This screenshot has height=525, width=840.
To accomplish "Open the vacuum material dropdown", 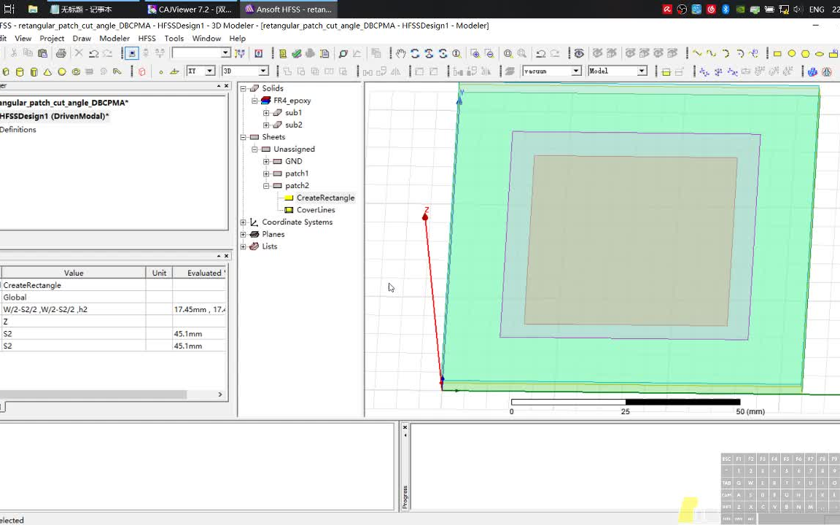I will pyautogui.click(x=575, y=71).
